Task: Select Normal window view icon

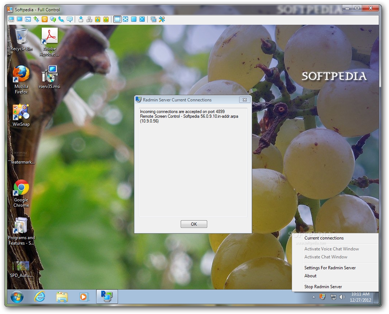Action: tap(117, 19)
